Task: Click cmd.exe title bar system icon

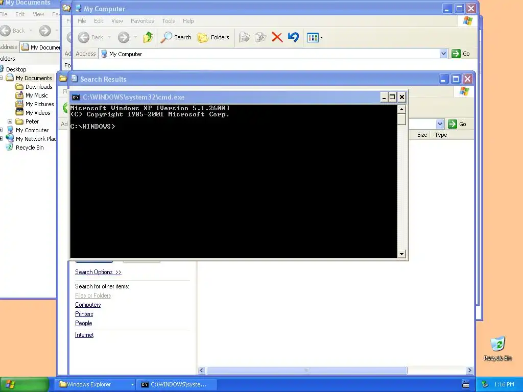Action: point(76,97)
